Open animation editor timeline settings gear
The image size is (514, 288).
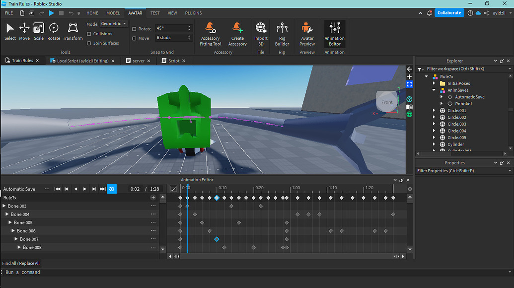click(410, 189)
